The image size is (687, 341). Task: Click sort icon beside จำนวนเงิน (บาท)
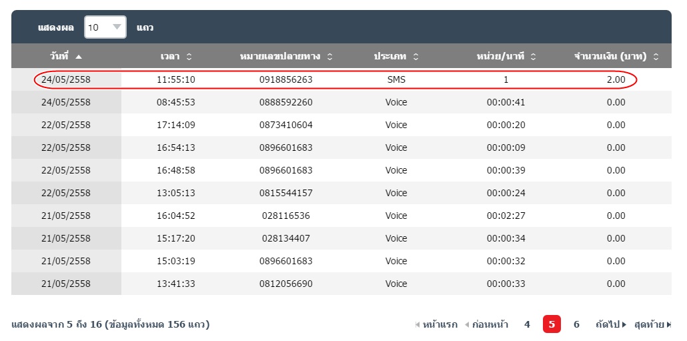pos(656,57)
